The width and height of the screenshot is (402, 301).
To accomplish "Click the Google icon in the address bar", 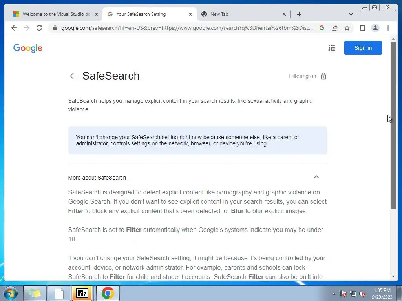I will 322,28.
